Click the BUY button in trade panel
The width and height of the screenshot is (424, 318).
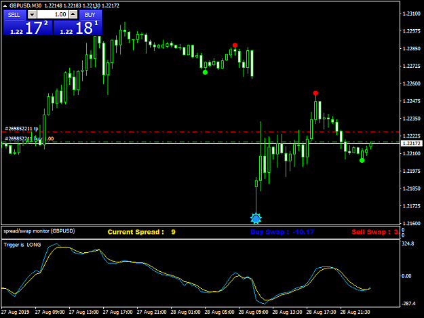pyautogui.click(x=90, y=15)
